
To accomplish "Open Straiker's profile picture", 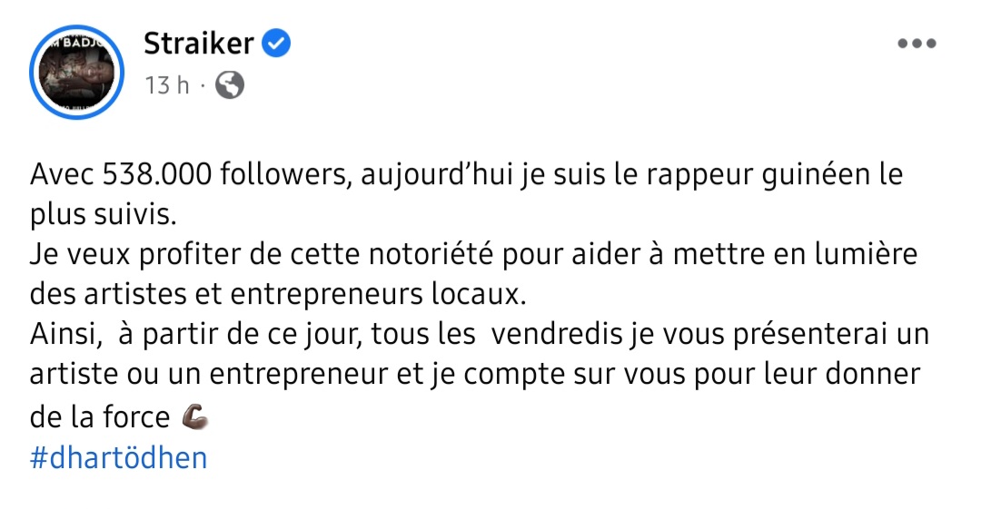I will 76,72.
